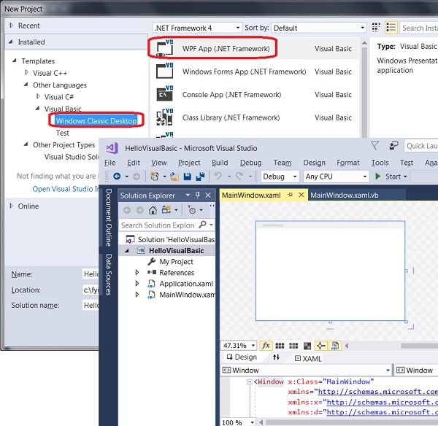Close the Solution Explorer panel
Screen dimensions: 438x426
pos(208,195)
